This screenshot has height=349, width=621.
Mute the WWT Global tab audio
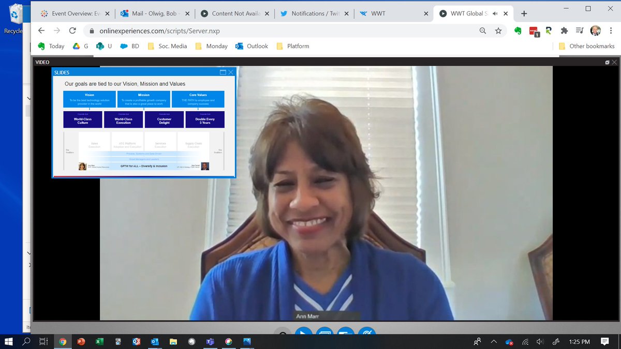[x=495, y=14]
